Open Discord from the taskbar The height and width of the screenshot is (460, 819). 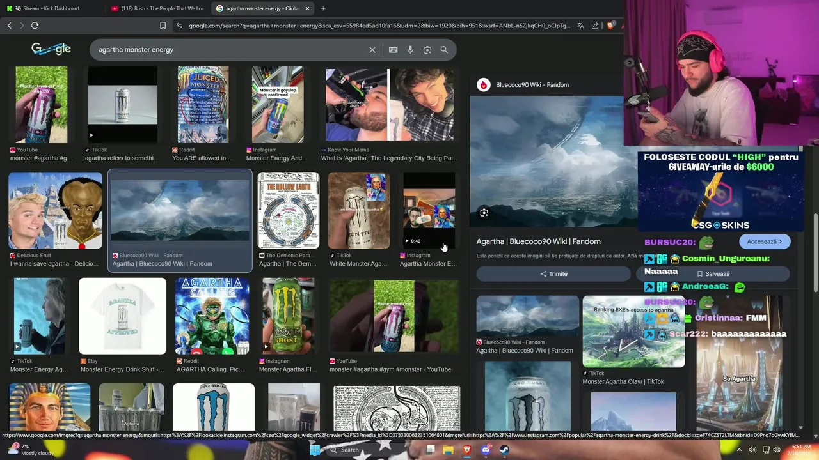point(486,450)
